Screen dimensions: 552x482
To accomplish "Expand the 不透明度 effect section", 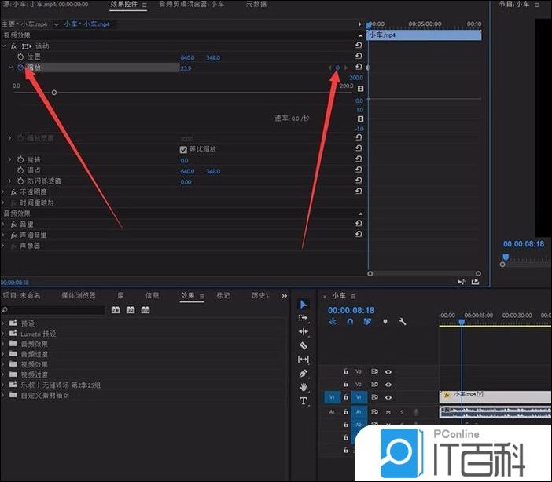I will pyautogui.click(x=5, y=192).
